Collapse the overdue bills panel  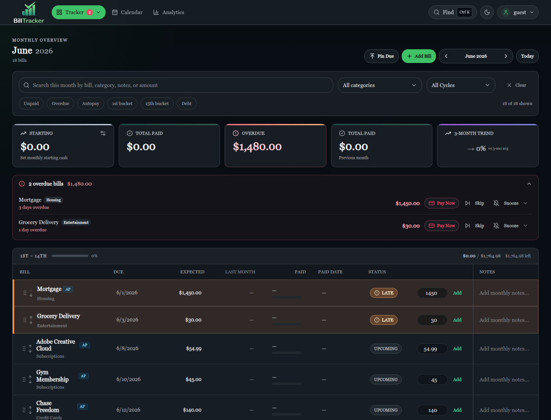coord(529,184)
